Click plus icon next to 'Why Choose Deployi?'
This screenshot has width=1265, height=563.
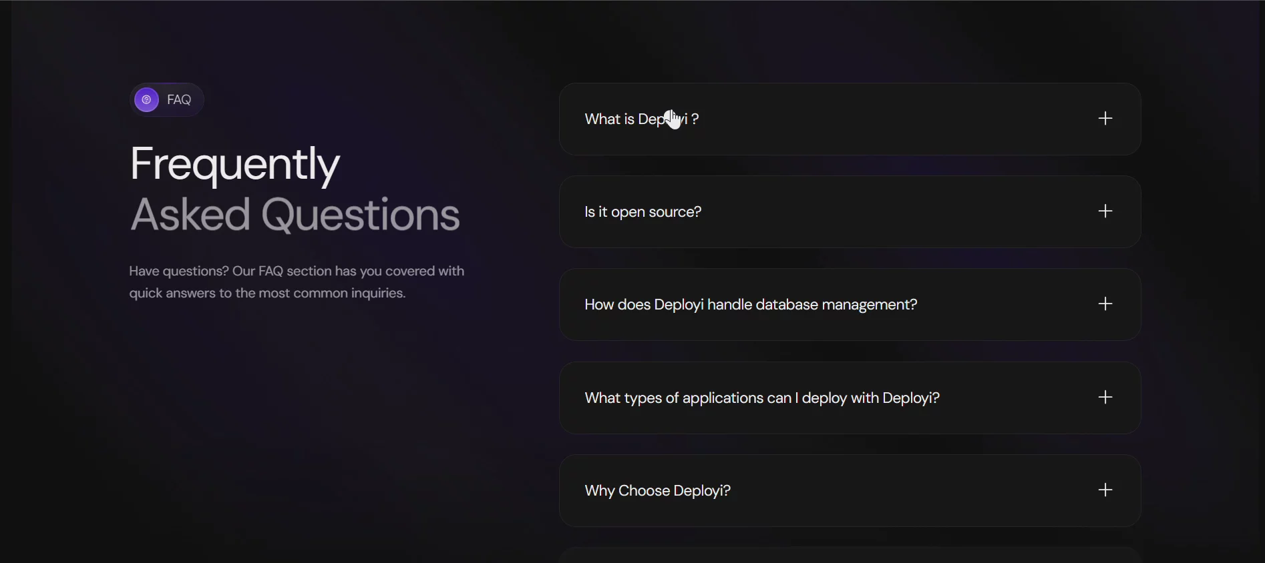click(1105, 490)
